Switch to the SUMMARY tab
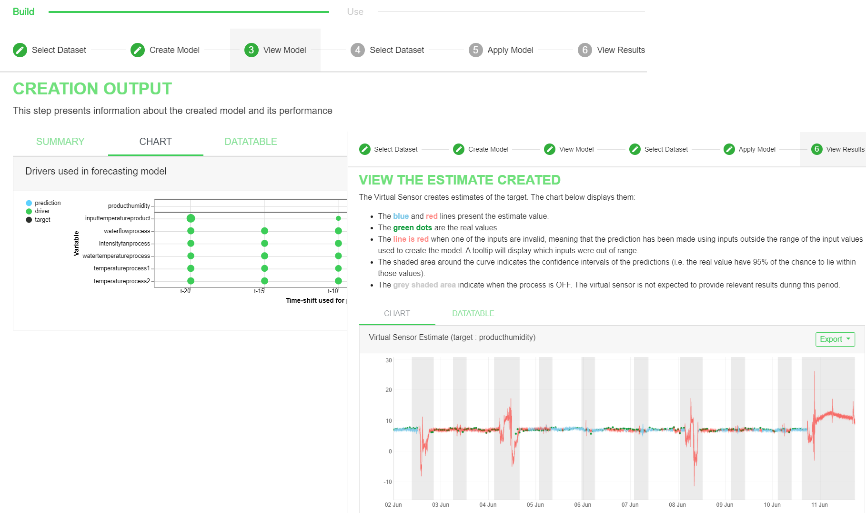866x513 pixels. [60, 142]
